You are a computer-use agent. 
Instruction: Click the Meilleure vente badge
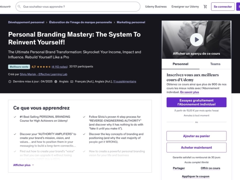click(19, 67)
